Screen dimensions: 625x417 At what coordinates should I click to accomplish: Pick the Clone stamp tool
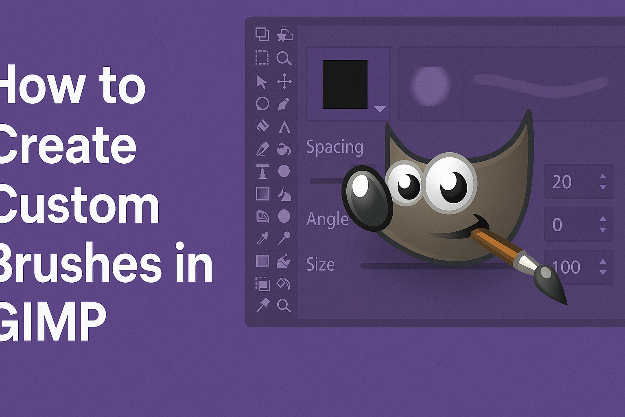[x=262, y=171]
